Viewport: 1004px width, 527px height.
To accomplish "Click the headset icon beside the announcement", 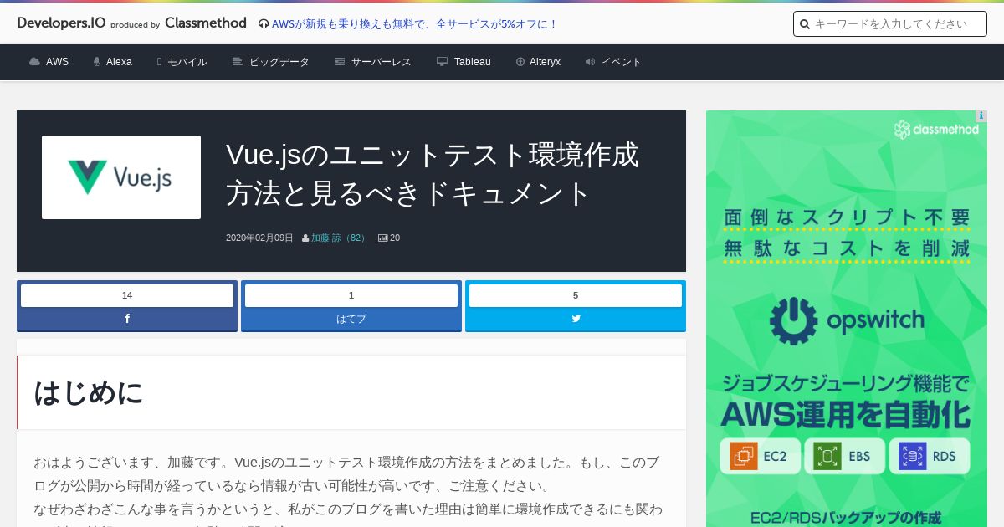I will click(264, 24).
